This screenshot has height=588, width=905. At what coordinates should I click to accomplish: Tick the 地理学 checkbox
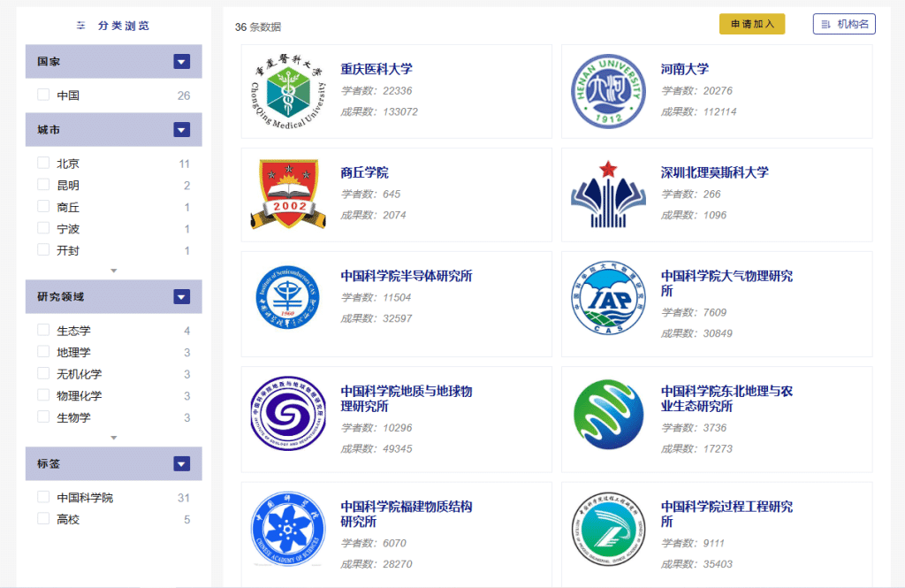[43, 352]
